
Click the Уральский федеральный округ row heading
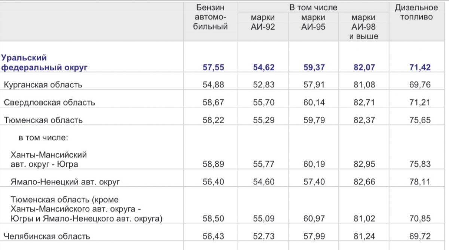[44, 63]
